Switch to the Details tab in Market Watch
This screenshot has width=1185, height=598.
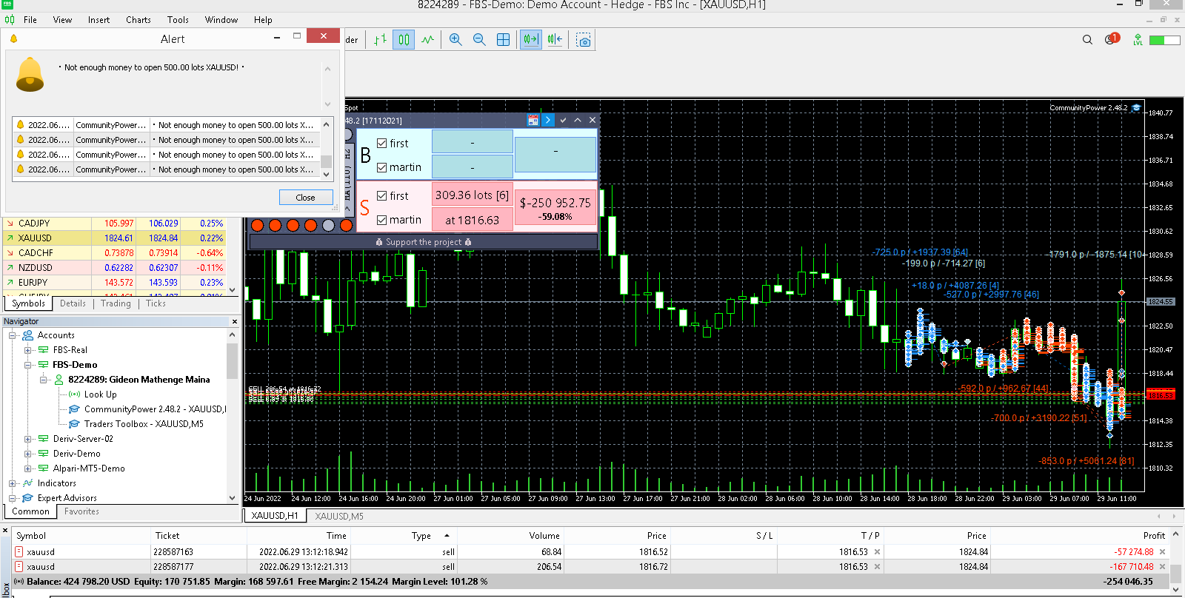point(73,303)
